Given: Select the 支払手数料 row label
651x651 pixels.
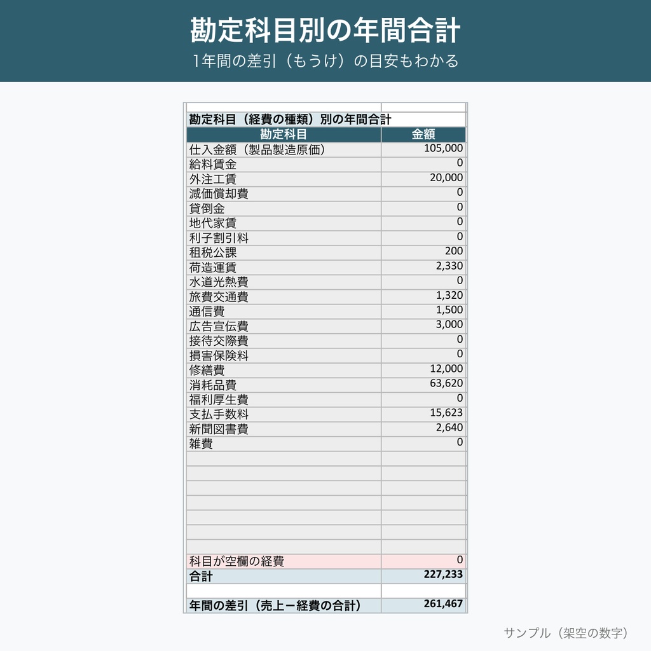Looking at the screenshot, I should point(219,415).
